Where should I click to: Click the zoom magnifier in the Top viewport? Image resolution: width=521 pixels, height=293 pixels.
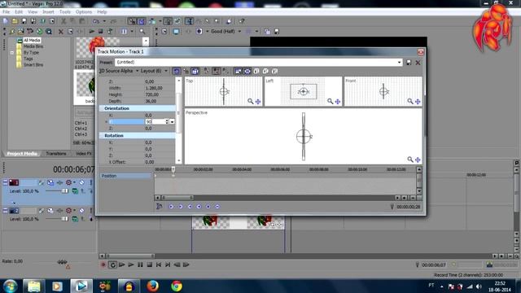pyautogui.click(x=250, y=101)
